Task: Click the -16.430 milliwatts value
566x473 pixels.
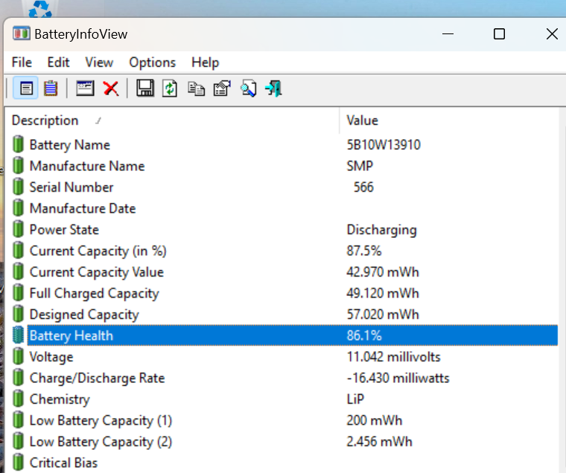Action: pyautogui.click(x=398, y=379)
